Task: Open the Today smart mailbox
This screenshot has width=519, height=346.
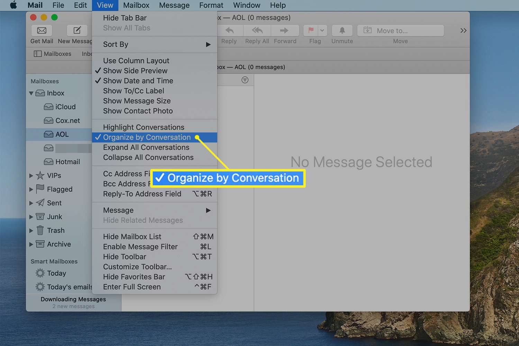Action: pyautogui.click(x=51, y=273)
